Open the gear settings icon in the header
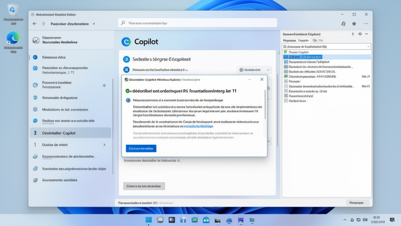Screen dimensions: 401x226 [x=354, y=24]
